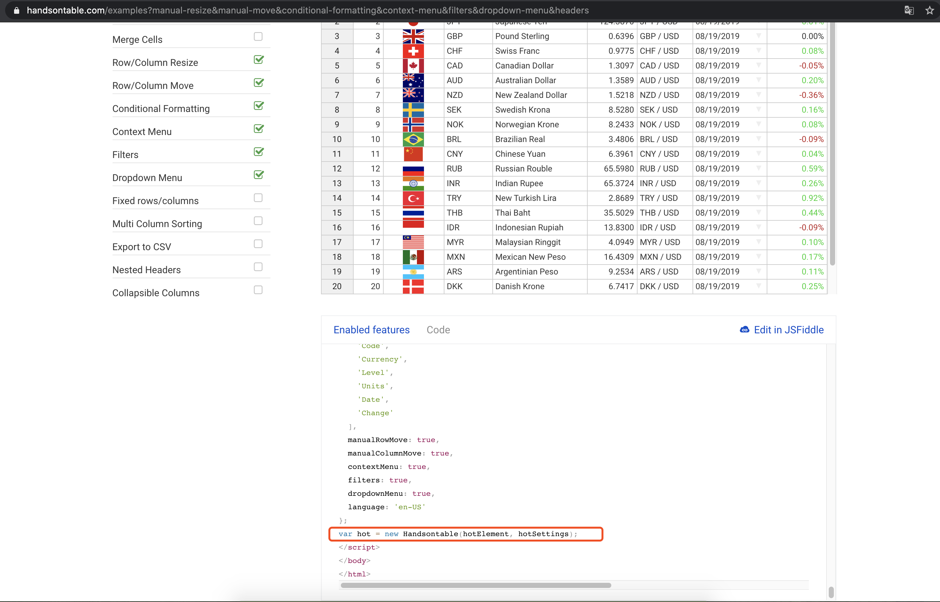Enable the Export to CSV checkbox
Screen dimensions: 940x602
(x=258, y=244)
